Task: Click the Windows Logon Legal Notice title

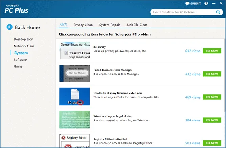Action: [x=113, y=116]
